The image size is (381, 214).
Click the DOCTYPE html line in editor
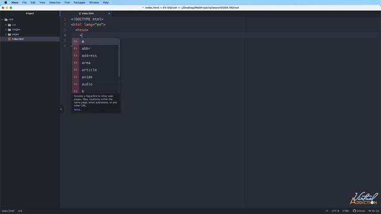coord(88,19)
